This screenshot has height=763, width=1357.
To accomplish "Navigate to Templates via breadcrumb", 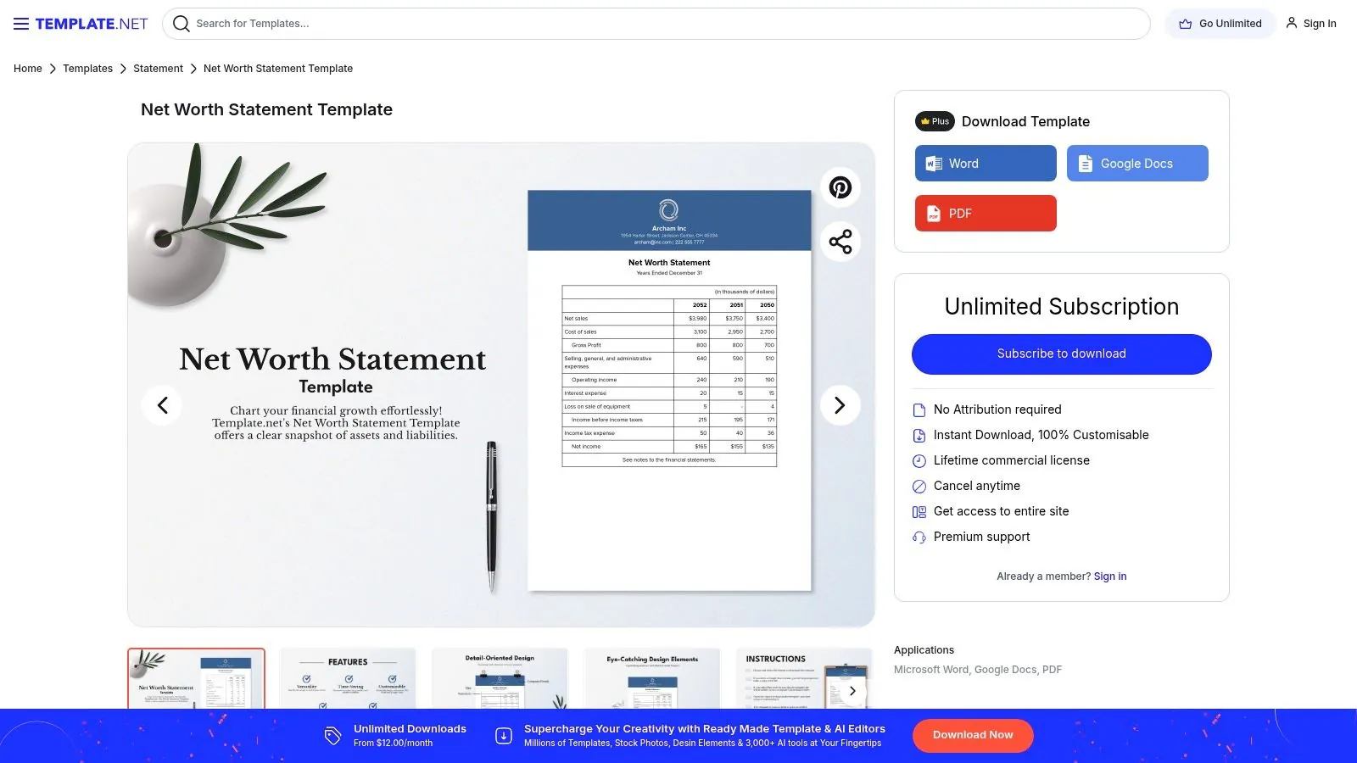I will click(x=87, y=68).
